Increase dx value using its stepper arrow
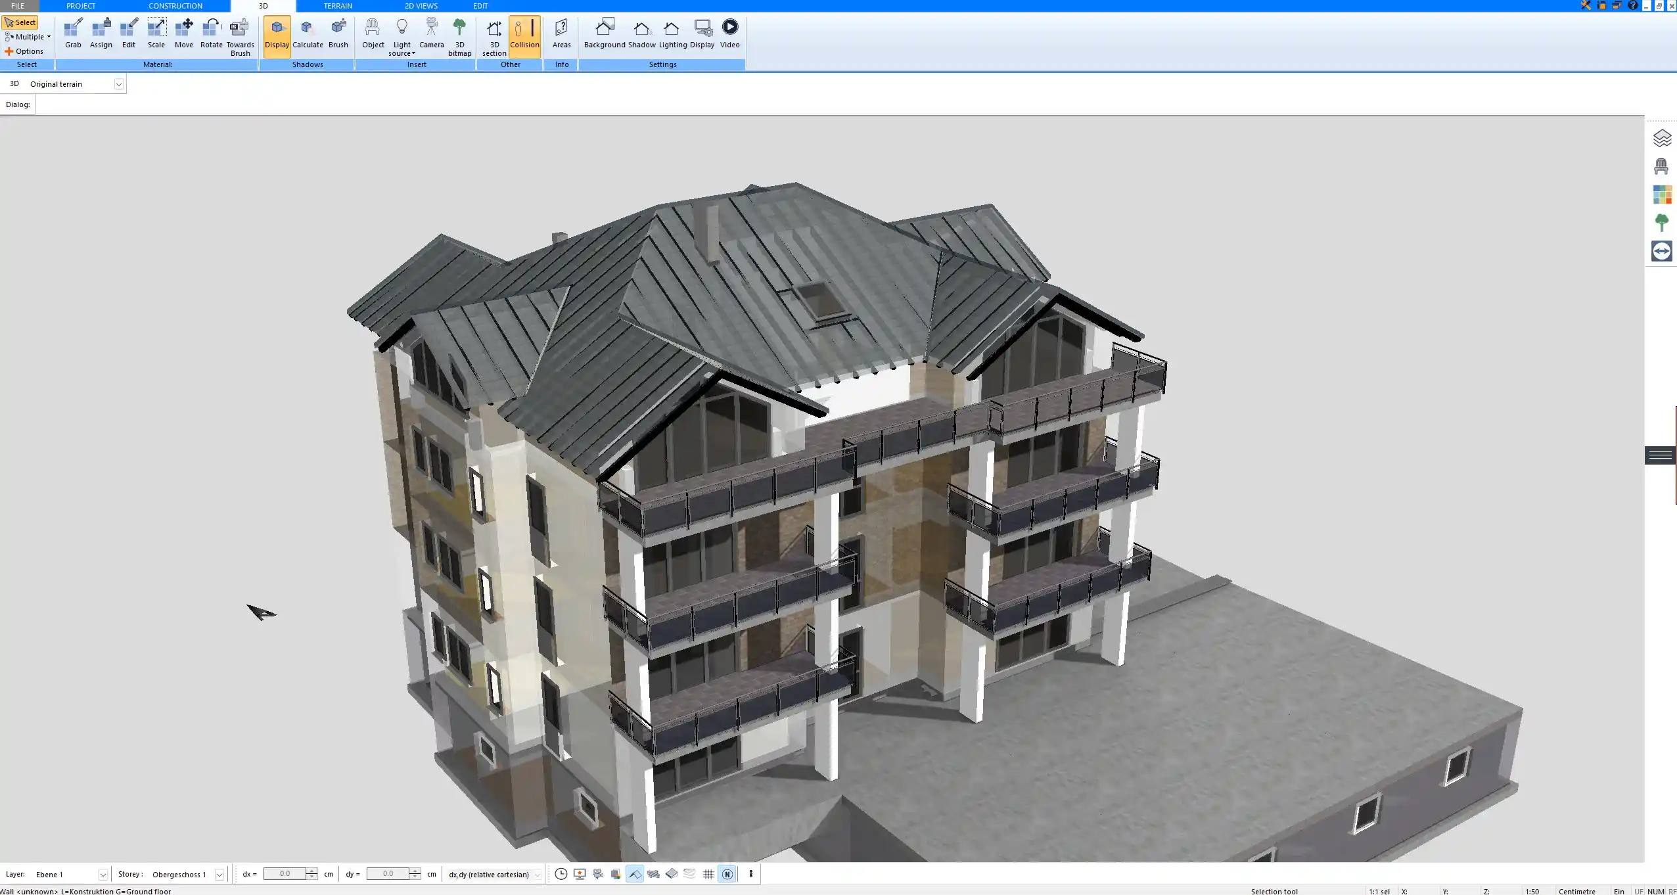Image resolution: width=1677 pixels, height=895 pixels. click(311, 871)
